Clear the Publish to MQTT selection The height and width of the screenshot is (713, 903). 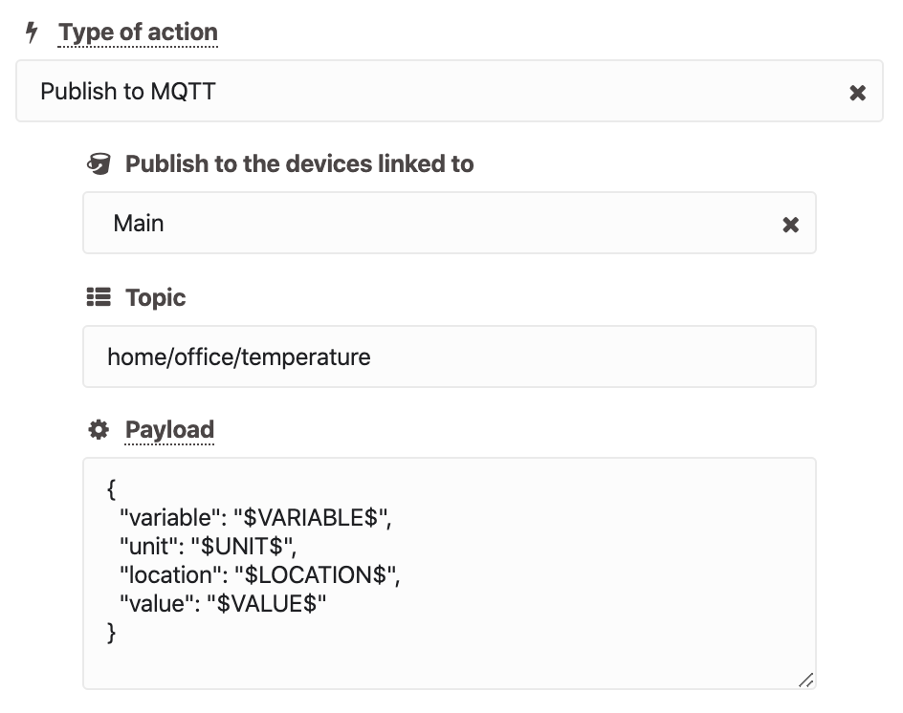[x=857, y=93]
